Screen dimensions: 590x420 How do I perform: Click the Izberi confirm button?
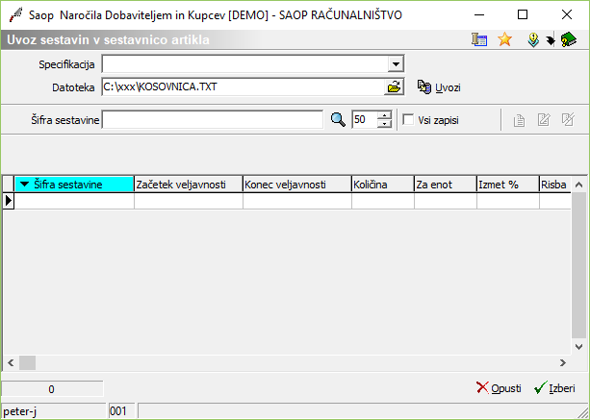[554, 388]
